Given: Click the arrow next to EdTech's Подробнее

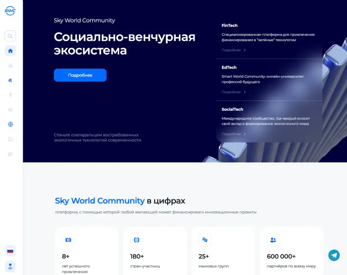Looking at the screenshot, I should [245, 92].
